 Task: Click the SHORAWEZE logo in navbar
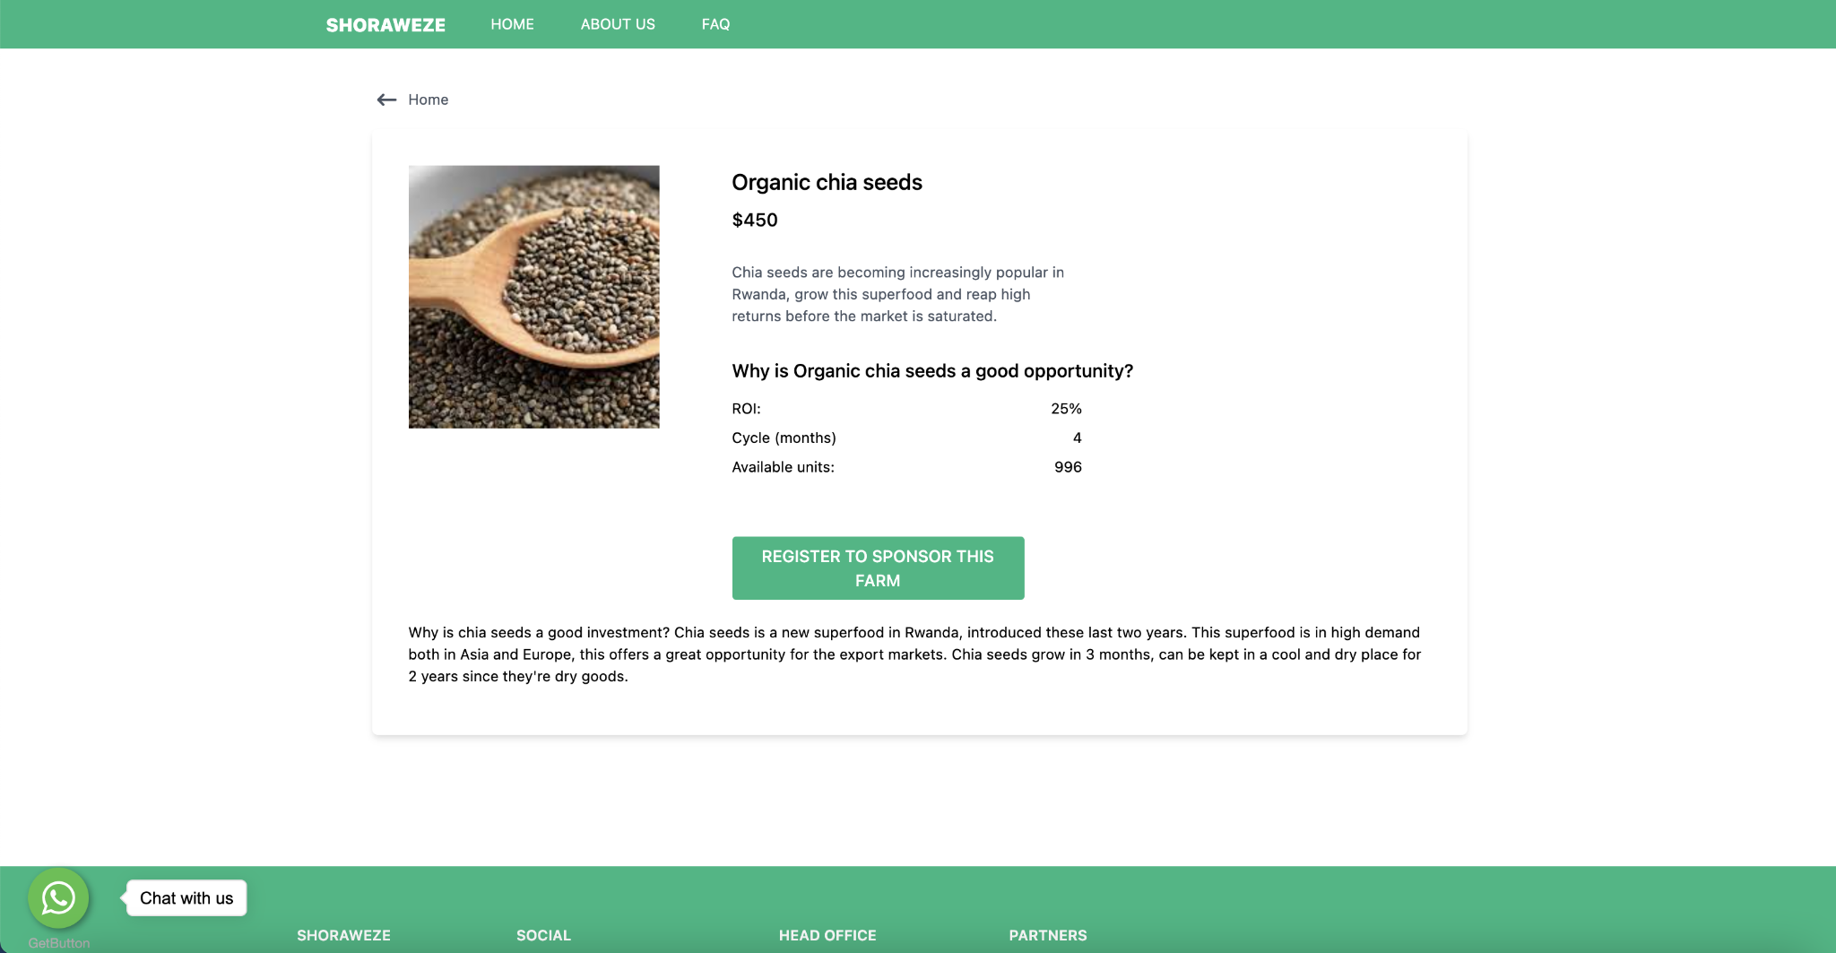(x=385, y=25)
